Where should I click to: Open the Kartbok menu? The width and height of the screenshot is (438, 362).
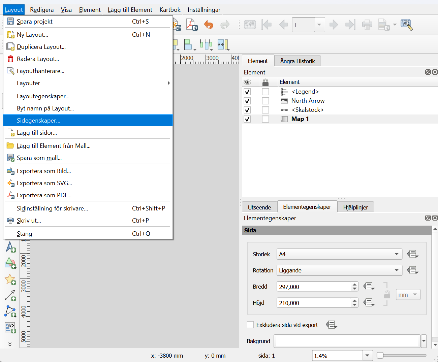click(170, 10)
